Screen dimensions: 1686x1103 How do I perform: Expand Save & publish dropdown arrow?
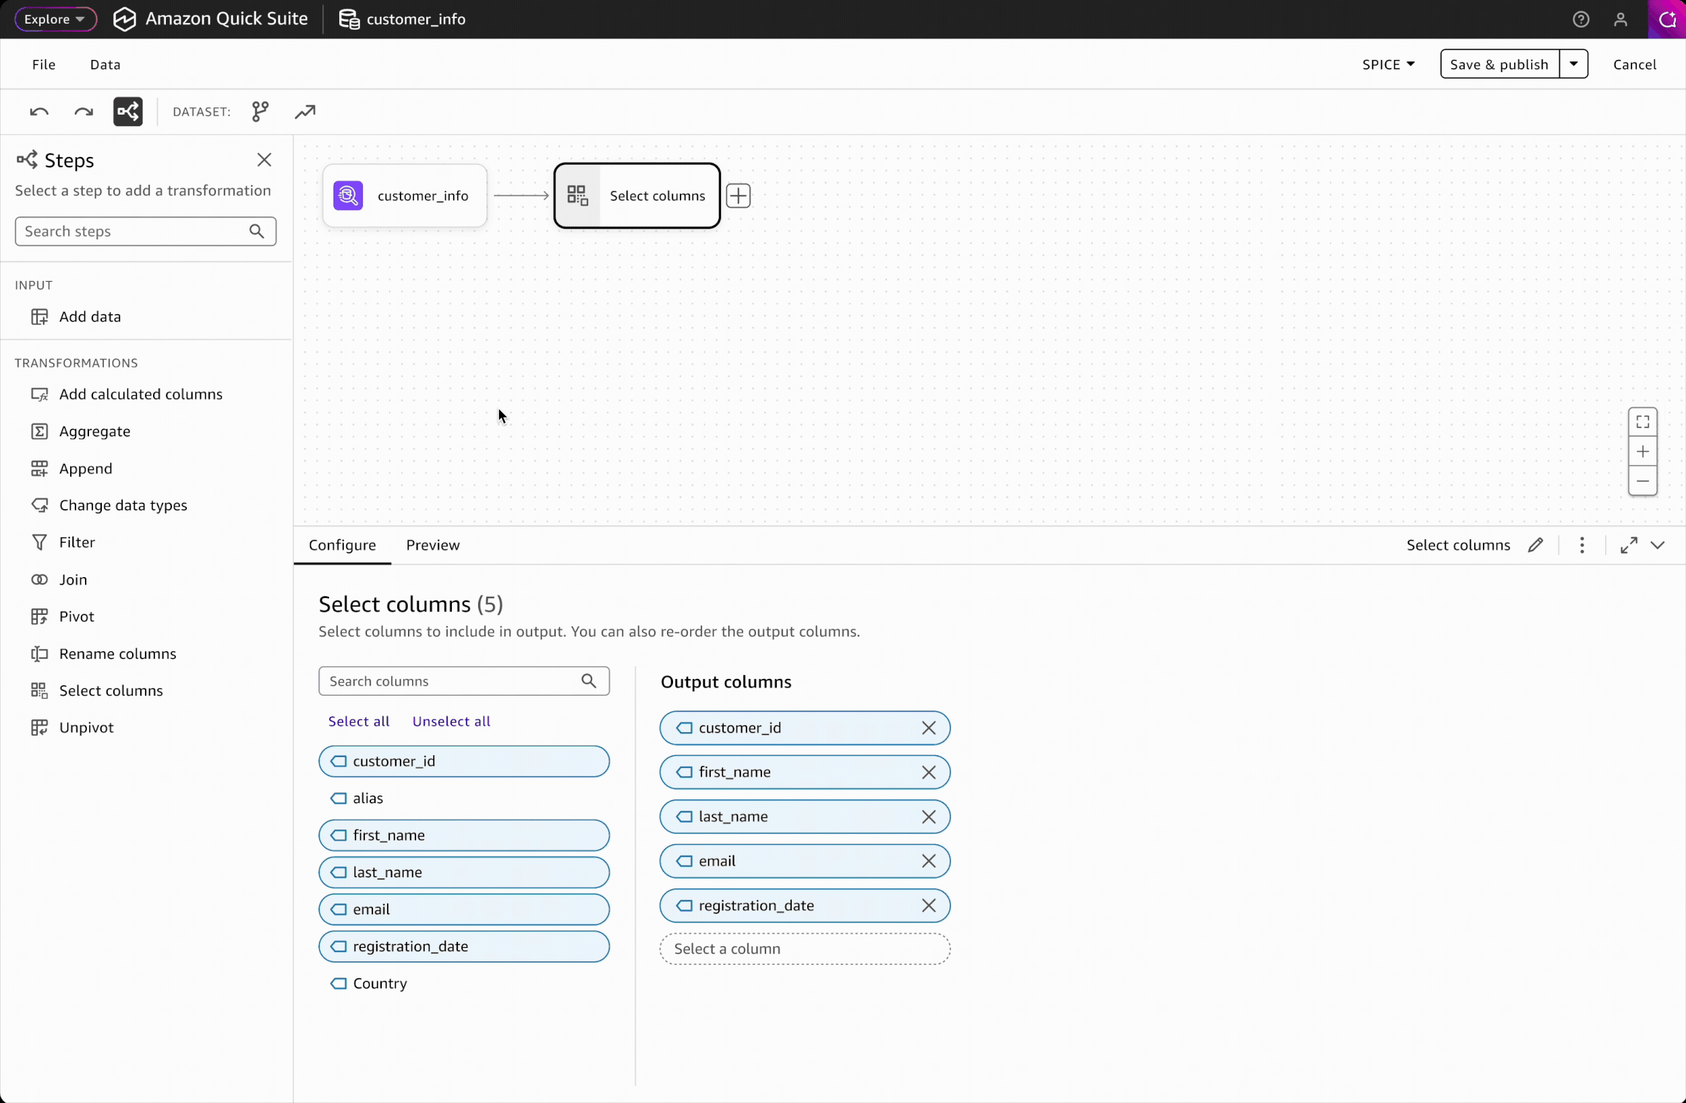point(1573,65)
